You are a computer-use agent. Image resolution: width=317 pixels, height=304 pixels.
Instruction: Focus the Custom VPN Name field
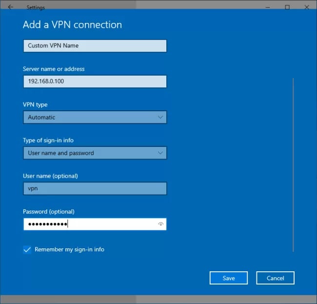pos(95,46)
